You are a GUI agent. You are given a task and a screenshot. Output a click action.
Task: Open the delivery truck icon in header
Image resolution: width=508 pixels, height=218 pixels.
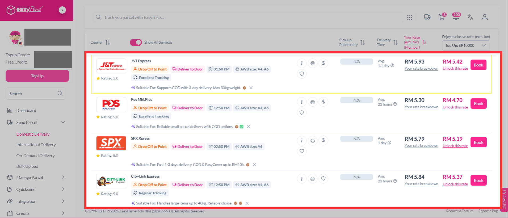427,17
